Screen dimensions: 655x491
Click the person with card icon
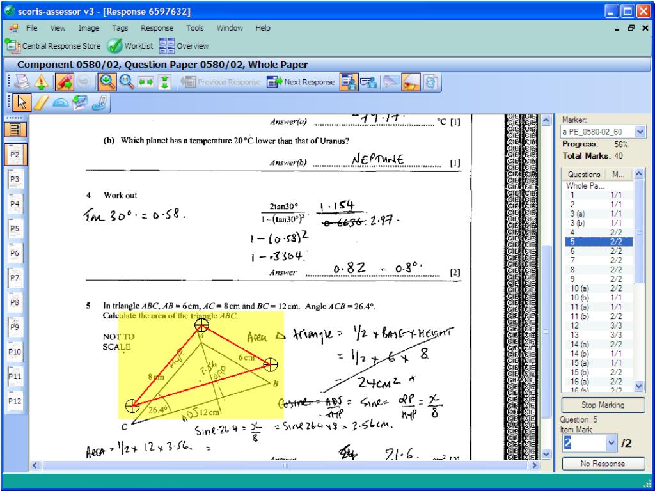[368, 82]
